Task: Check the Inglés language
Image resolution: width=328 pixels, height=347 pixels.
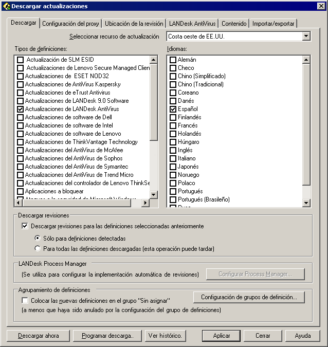Action: (x=173, y=150)
